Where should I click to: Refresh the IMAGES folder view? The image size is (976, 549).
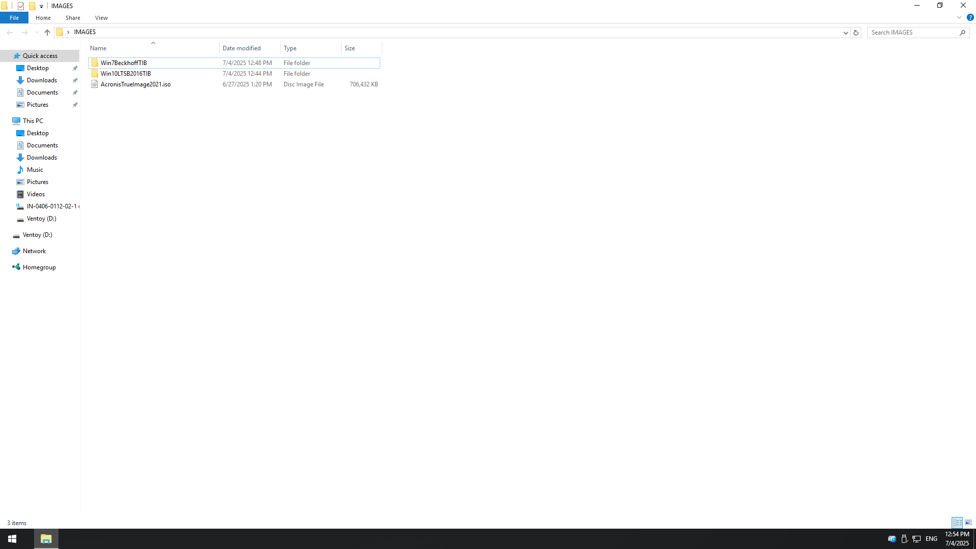coord(856,33)
